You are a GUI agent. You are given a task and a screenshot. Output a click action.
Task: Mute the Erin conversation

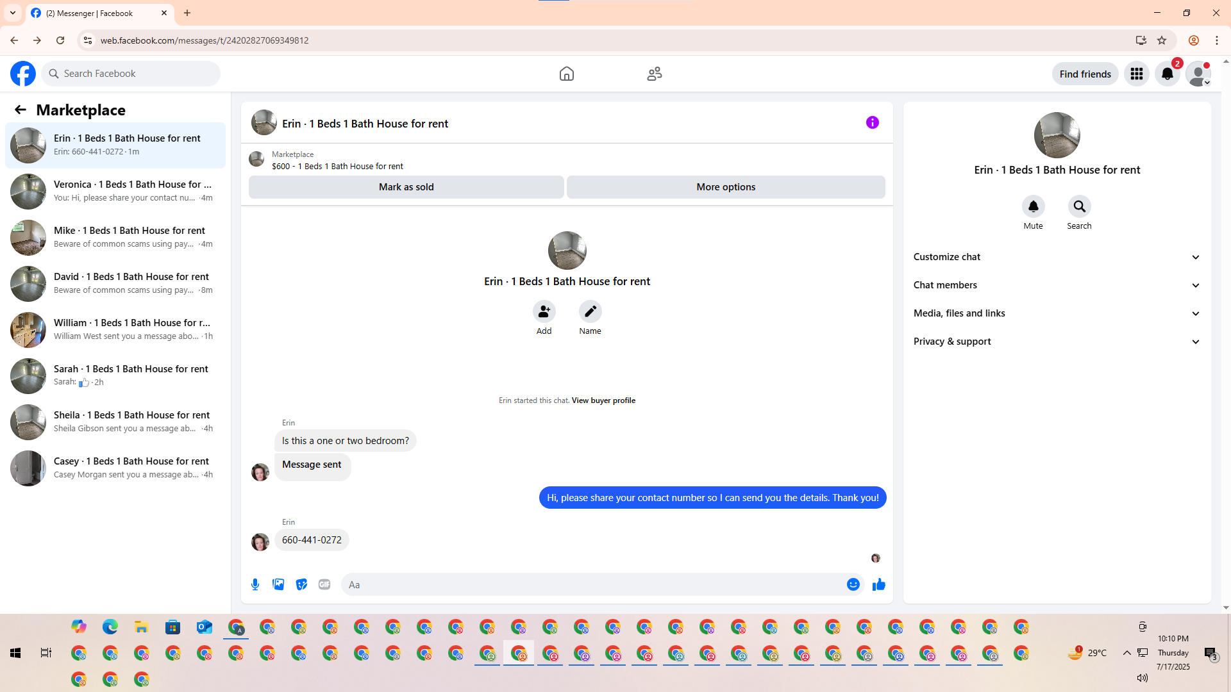pyautogui.click(x=1034, y=206)
